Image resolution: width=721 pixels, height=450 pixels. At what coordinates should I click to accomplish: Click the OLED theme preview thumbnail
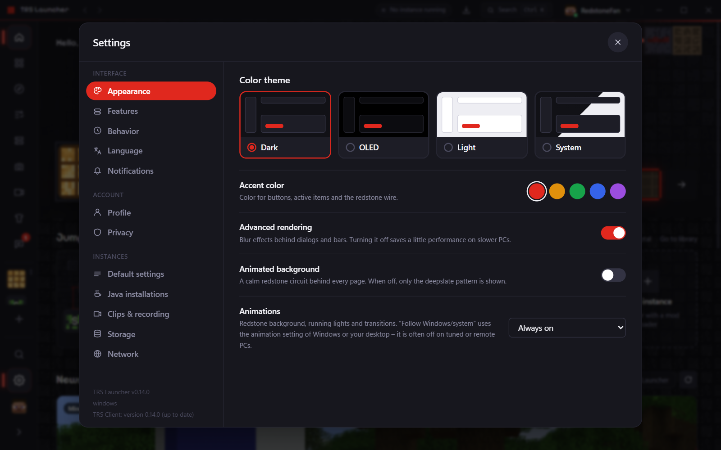[383, 115]
